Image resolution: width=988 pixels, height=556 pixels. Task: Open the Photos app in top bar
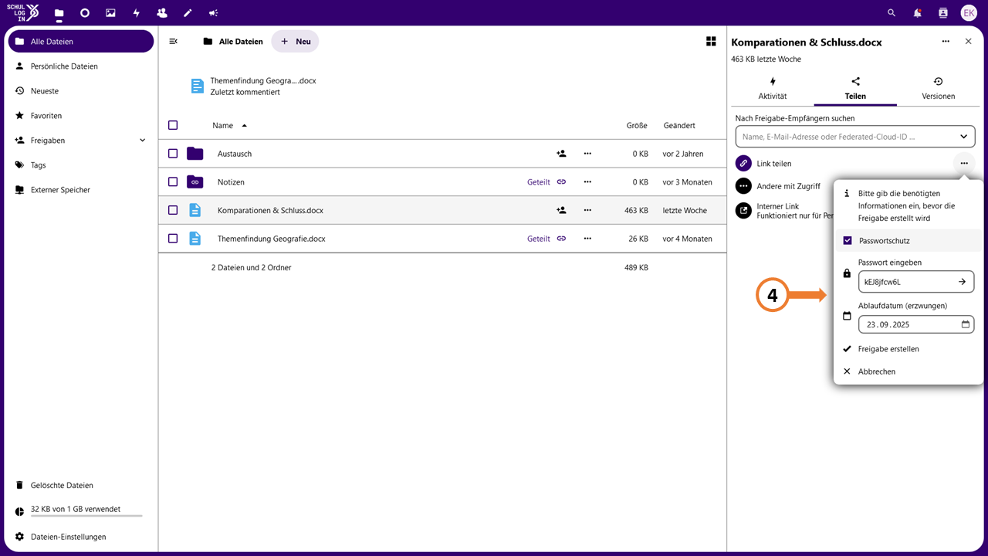point(110,13)
